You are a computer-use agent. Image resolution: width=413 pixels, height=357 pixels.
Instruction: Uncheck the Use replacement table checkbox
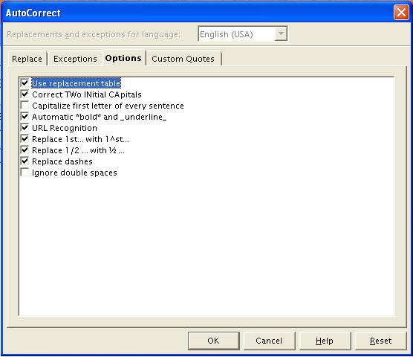25,83
